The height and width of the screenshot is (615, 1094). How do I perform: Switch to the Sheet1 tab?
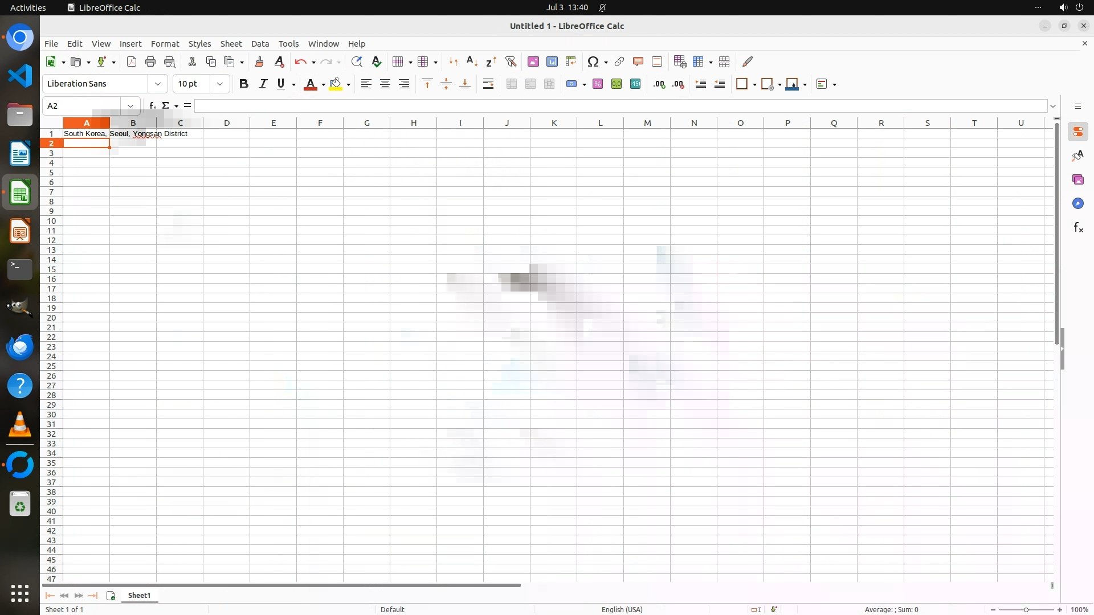[x=139, y=596]
